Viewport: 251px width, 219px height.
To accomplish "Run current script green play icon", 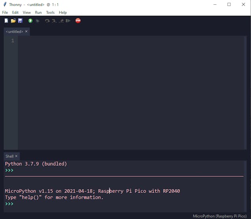I will (x=30, y=21).
